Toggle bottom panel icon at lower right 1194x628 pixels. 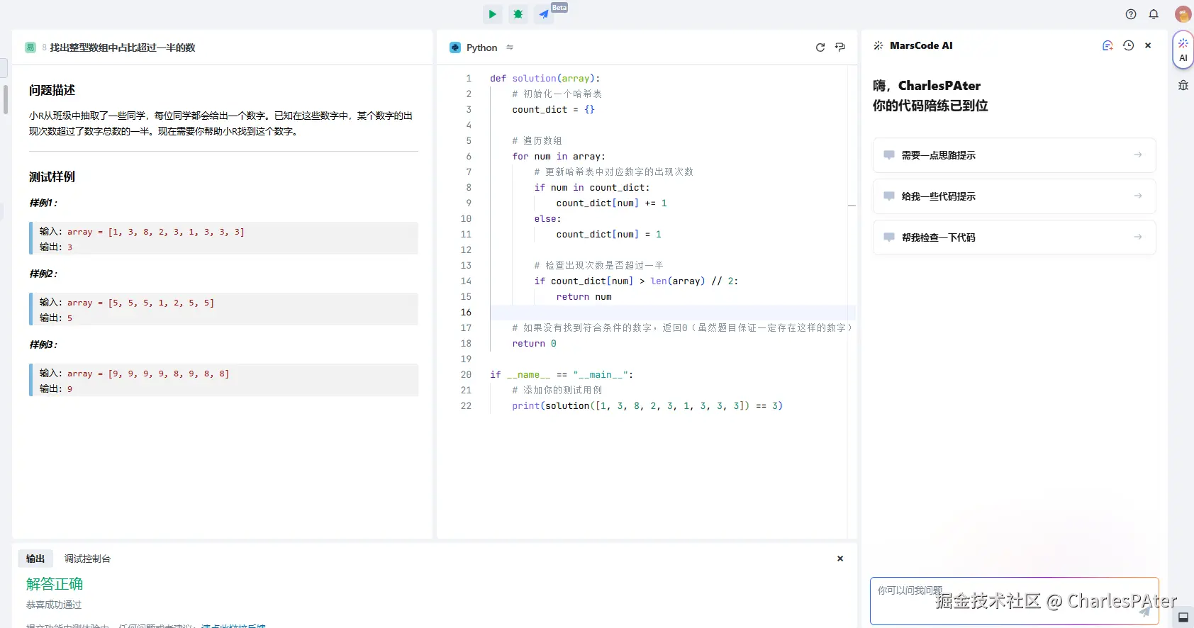(x=1183, y=617)
